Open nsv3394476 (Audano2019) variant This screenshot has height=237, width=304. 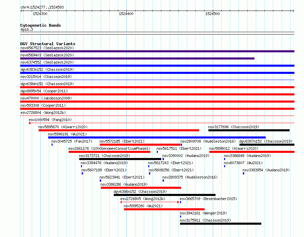point(104,163)
